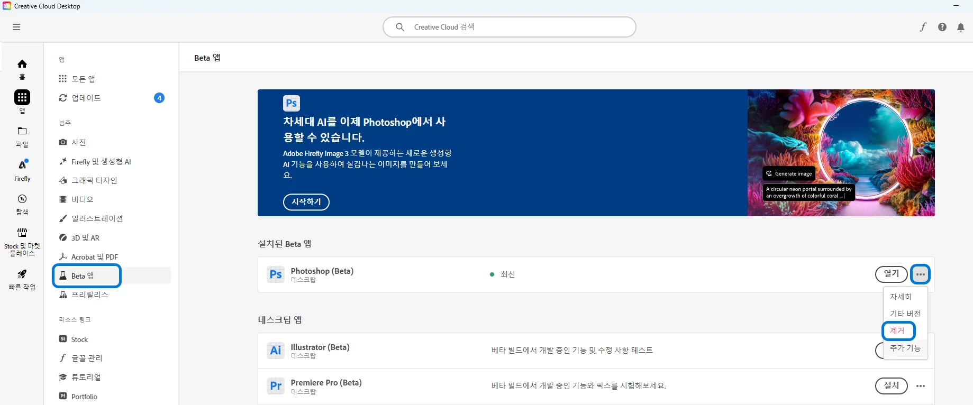Click Premiere Pro (Beta) app icon

[276, 386]
